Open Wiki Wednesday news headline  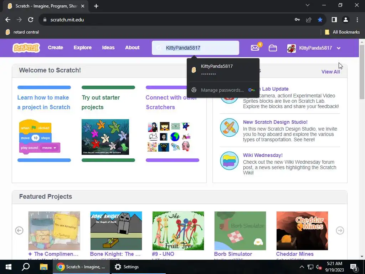click(x=263, y=155)
